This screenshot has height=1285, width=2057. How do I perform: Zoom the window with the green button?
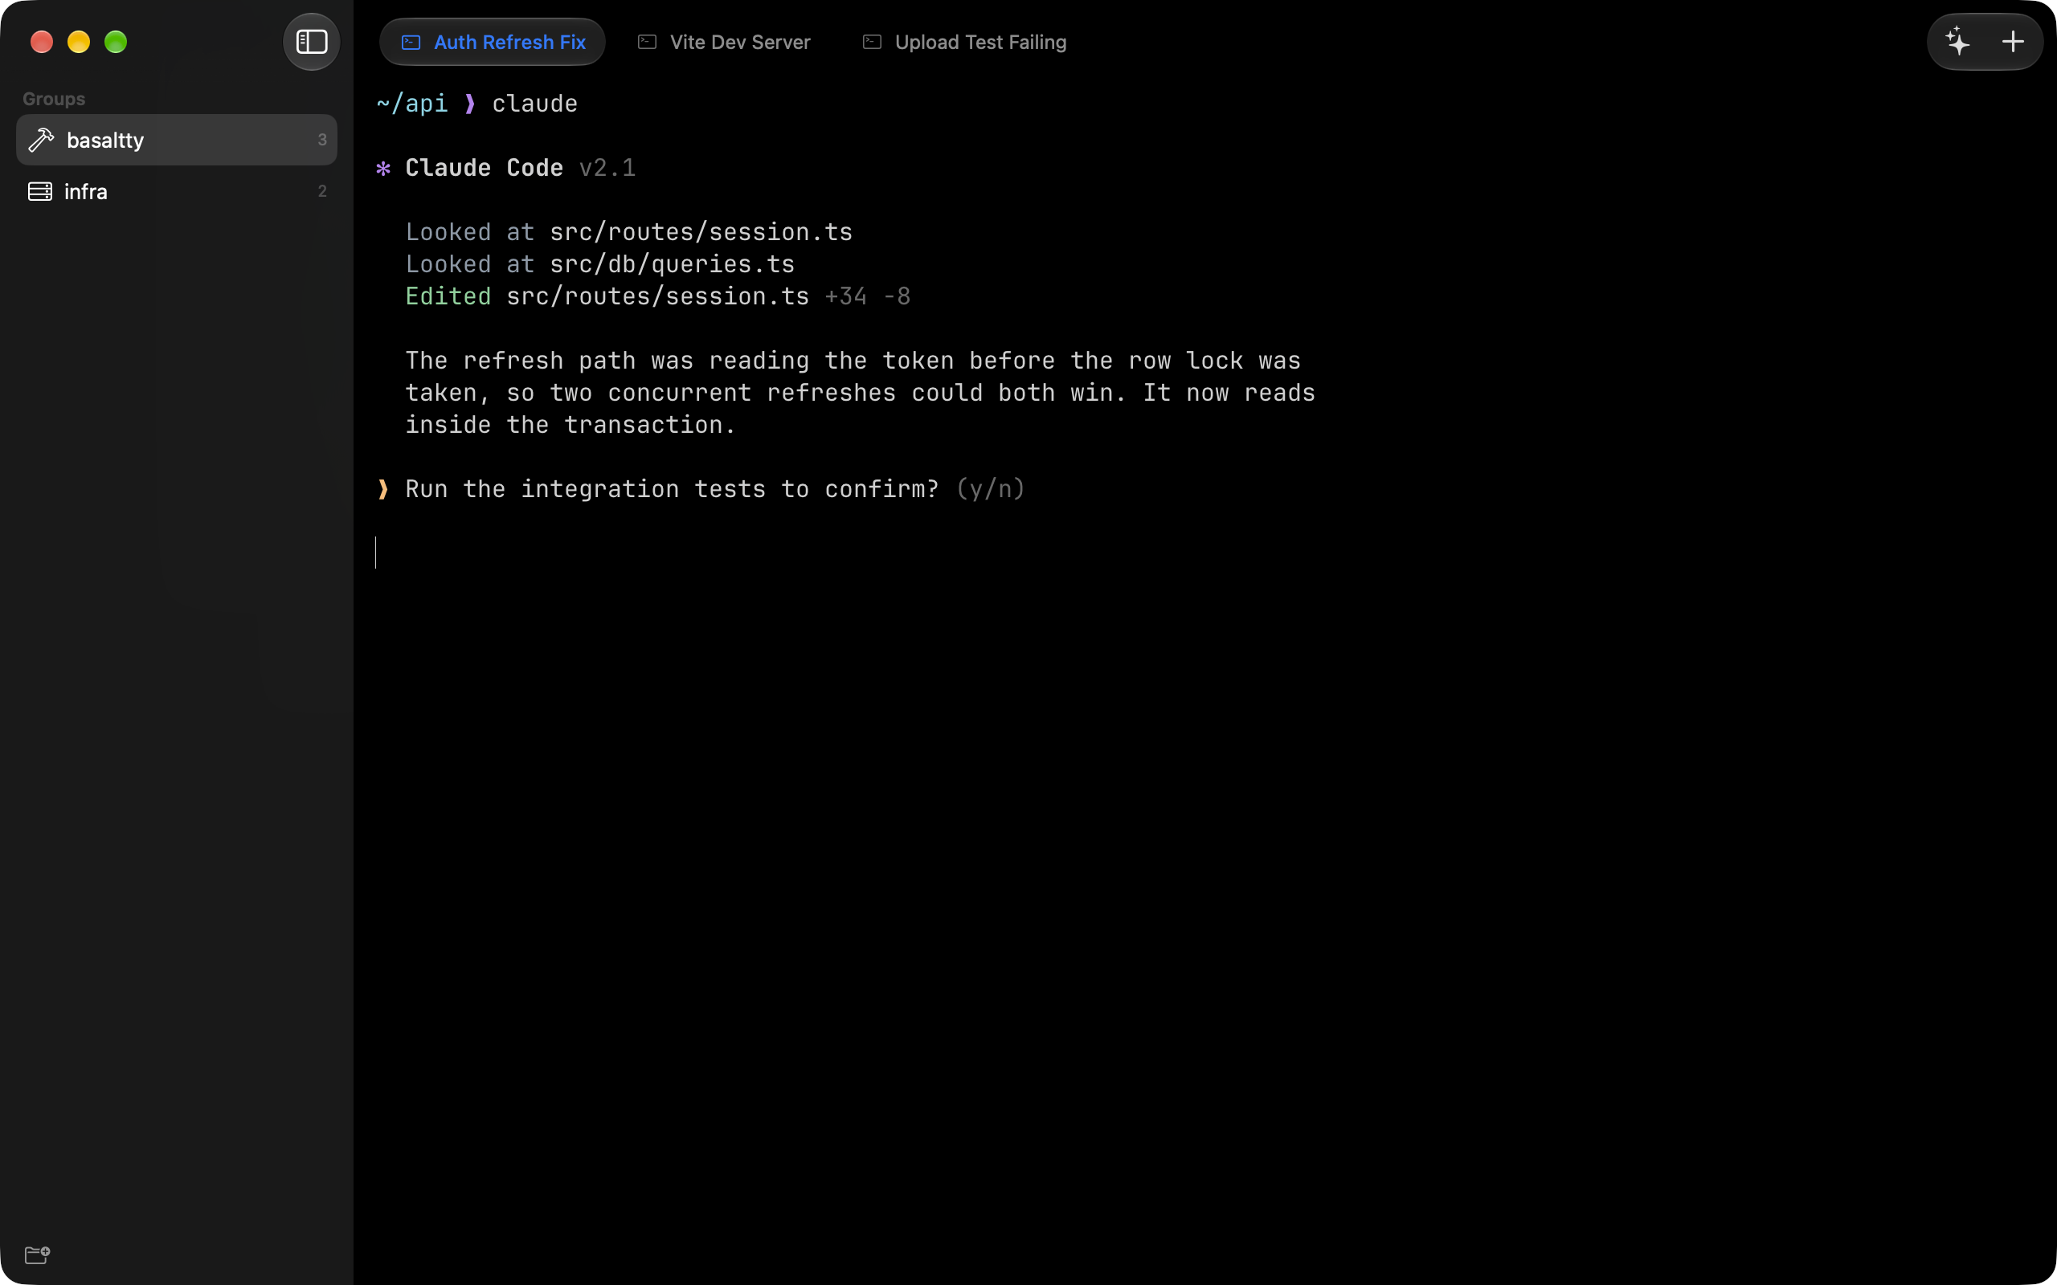tap(116, 42)
